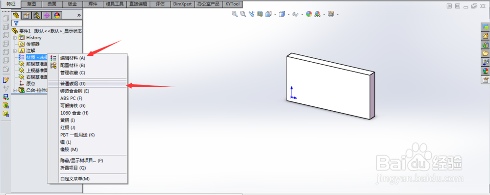
Task: Open View Palette icon in task pane
Action: coord(485,62)
